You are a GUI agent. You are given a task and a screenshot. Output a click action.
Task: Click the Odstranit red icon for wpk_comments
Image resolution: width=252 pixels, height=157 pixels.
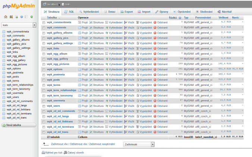(x=155, y=28)
